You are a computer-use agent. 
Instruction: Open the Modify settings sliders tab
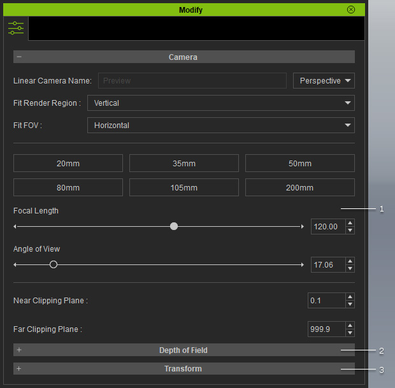[x=16, y=28]
